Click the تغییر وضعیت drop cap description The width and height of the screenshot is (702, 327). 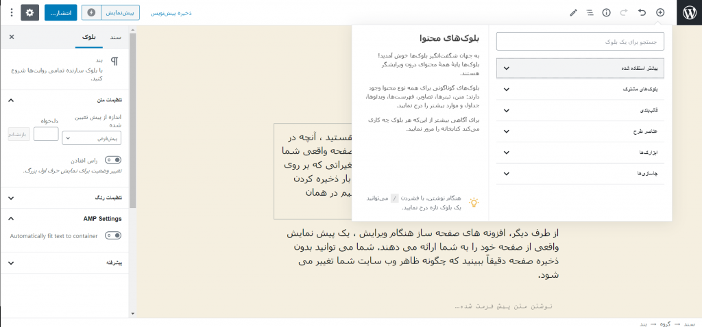(x=72, y=170)
